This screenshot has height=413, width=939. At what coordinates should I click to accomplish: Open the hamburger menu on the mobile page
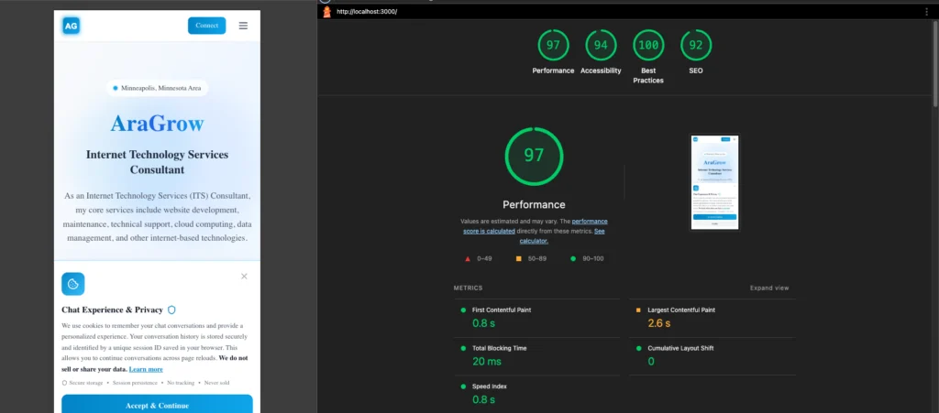pos(243,26)
